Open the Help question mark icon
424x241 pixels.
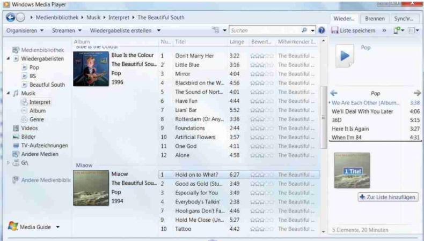[x=321, y=30]
